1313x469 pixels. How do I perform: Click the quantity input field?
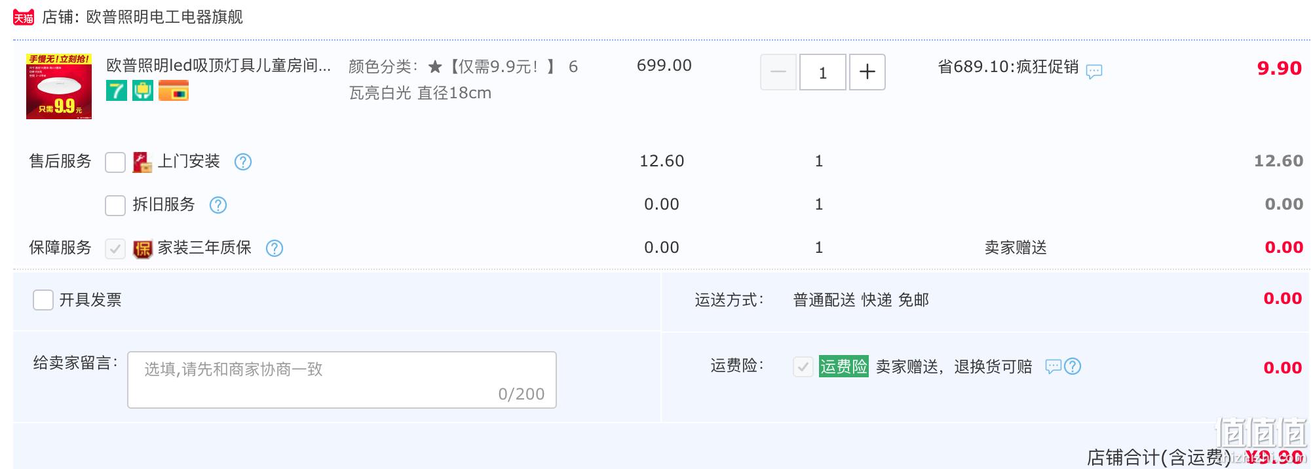click(x=823, y=72)
